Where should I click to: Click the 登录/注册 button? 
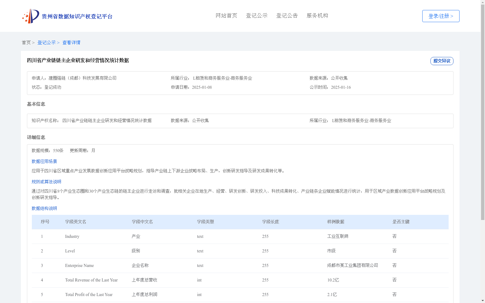(441, 16)
